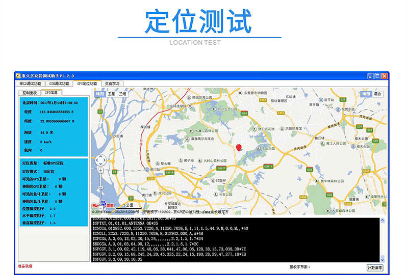Screen dimensions: 408x275
Task: Click the 长安公园 POI icon
Action: pyautogui.click(x=215, y=194)
